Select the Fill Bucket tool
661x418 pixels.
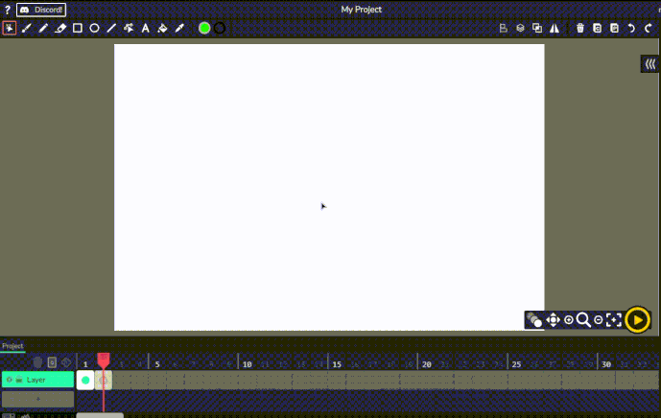point(162,28)
